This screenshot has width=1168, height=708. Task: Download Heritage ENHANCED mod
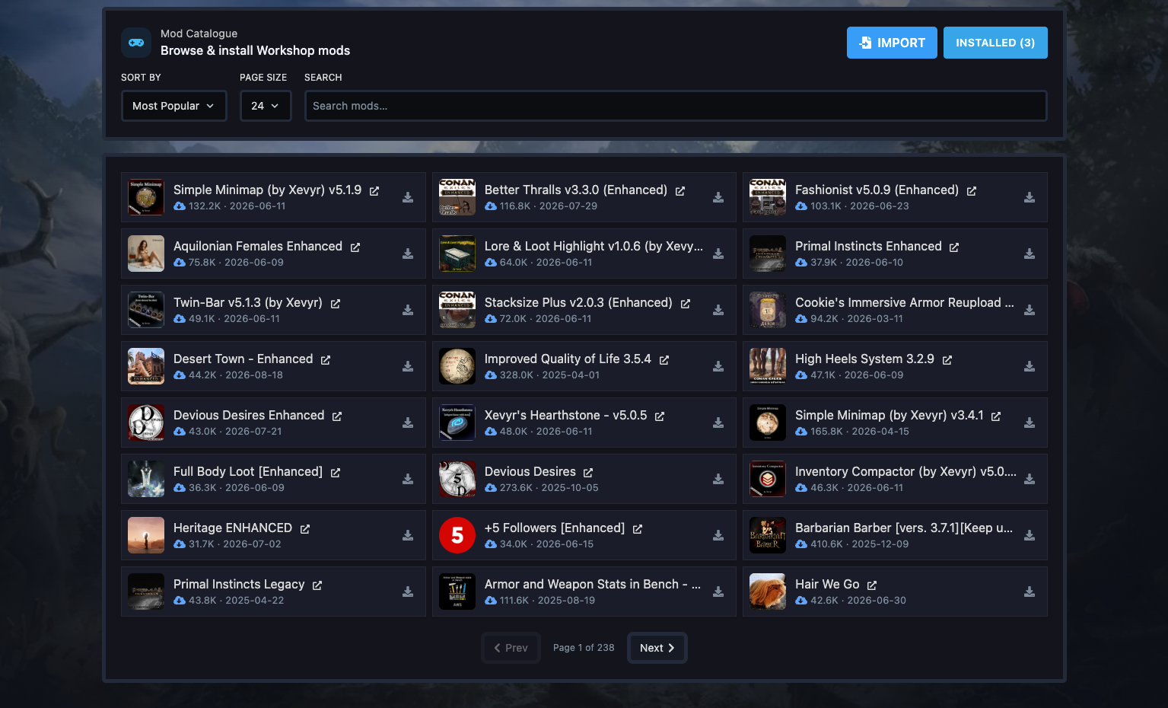(x=408, y=535)
